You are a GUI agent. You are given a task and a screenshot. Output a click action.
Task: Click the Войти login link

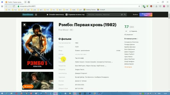point(135,15)
